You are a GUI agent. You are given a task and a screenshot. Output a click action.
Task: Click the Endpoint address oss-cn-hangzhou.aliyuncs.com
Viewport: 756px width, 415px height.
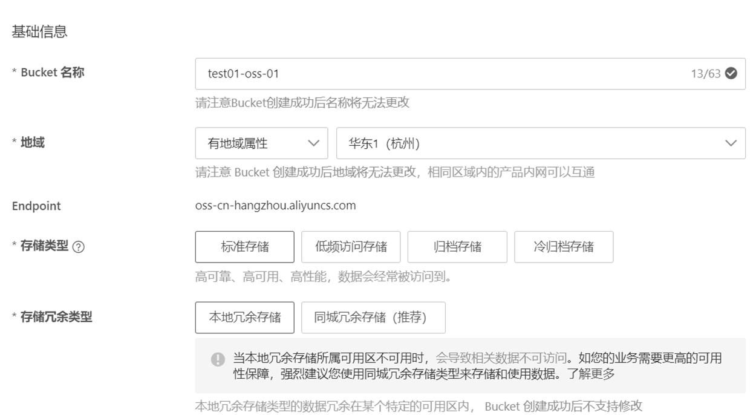[x=276, y=206]
